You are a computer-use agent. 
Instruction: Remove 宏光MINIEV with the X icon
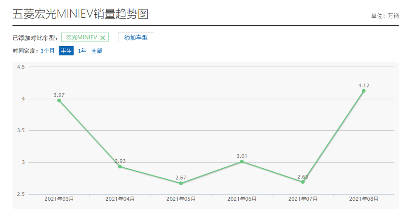[103, 38]
